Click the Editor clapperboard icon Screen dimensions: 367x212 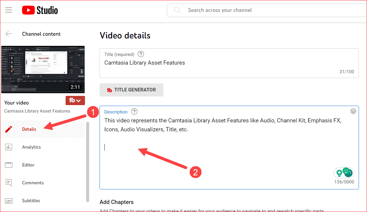click(9, 165)
